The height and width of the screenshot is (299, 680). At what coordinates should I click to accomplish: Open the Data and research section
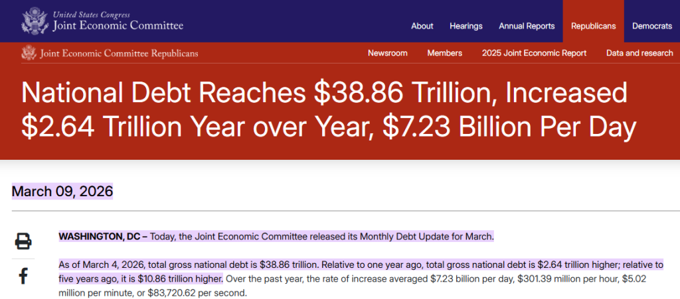click(x=639, y=53)
